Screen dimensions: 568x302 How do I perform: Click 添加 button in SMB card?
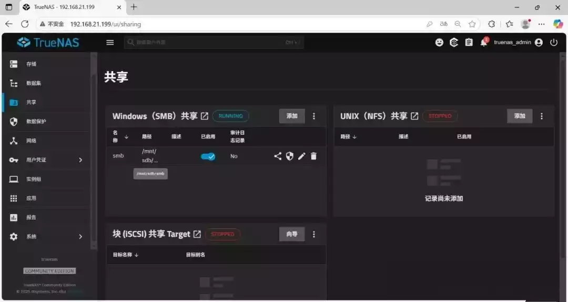[x=292, y=116]
